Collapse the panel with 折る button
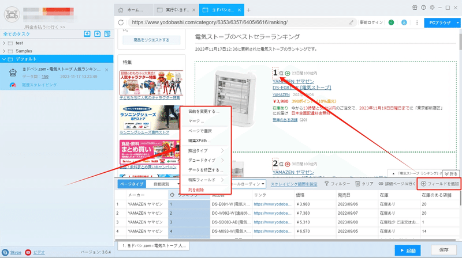This screenshot has height=258, width=462. (x=451, y=174)
